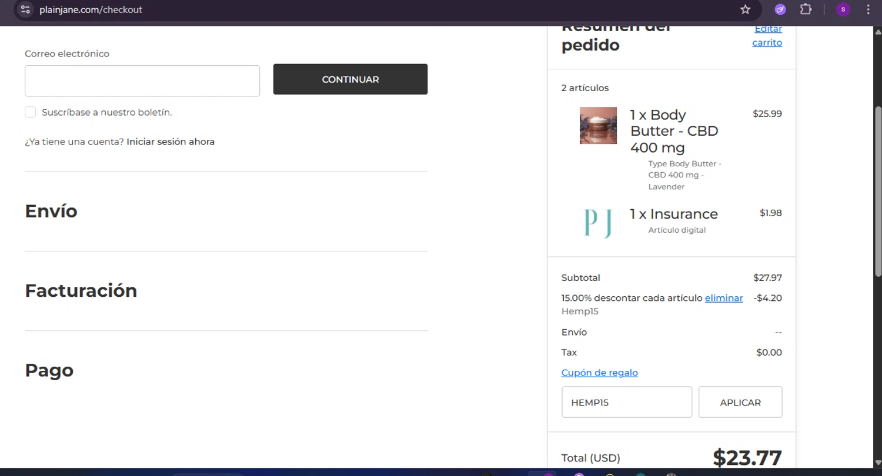Screen dimensions: 882x476
Task: Click the discount amount -$4.20
Action: click(x=768, y=298)
